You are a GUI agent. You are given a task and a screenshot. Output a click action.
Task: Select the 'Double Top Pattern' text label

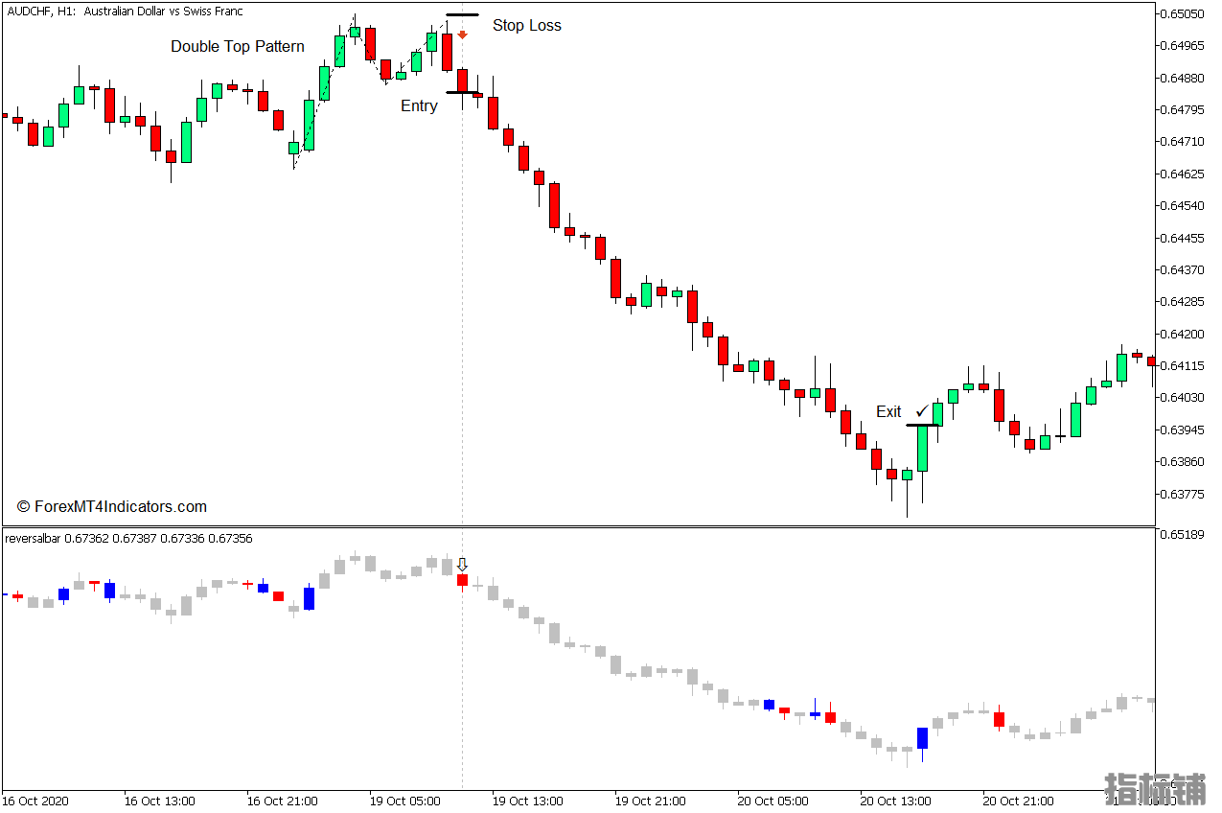238,46
